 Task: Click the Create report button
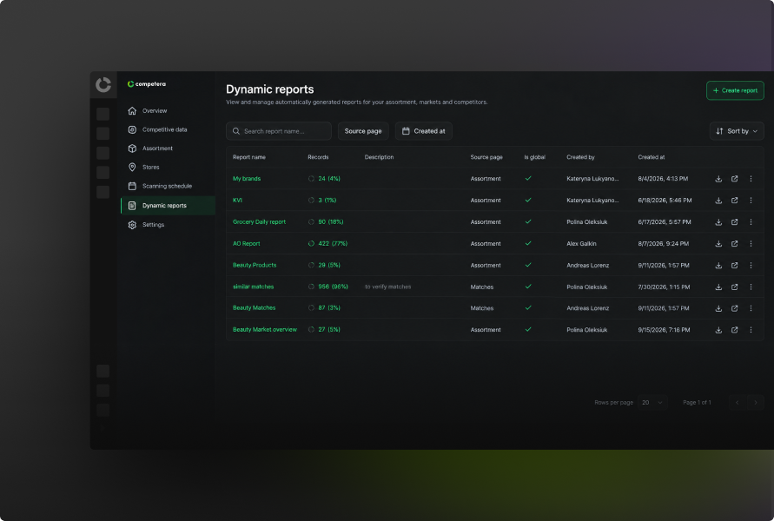(x=735, y=90)
